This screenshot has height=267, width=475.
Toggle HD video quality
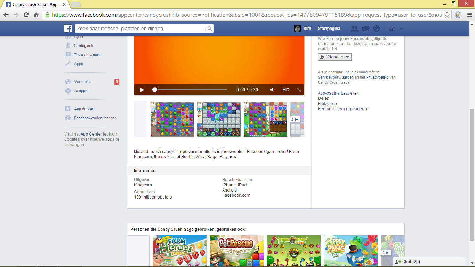point(286,90)
